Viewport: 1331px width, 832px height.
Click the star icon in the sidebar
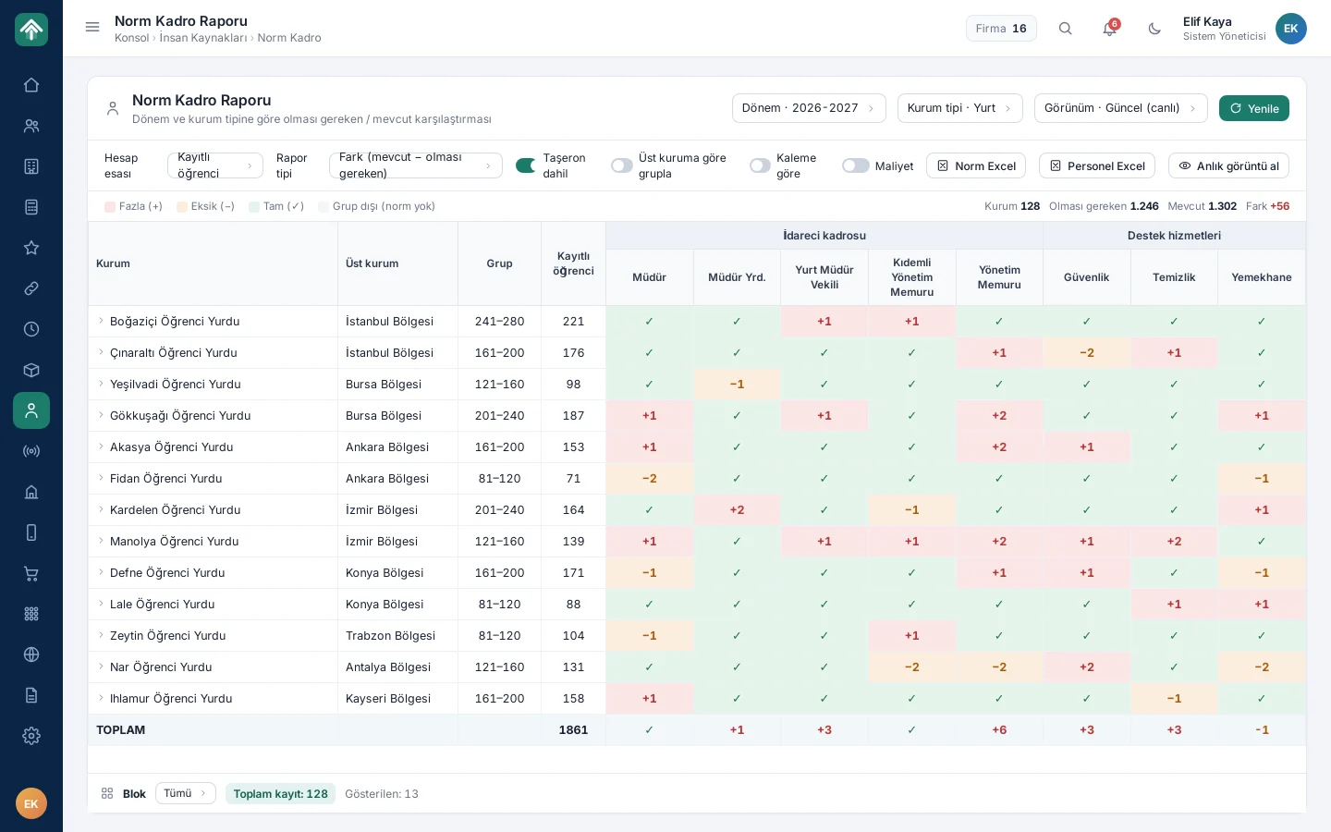tap(31, 248)
